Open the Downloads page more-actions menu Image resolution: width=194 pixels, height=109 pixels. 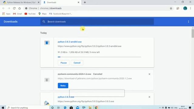pos(189,21)
